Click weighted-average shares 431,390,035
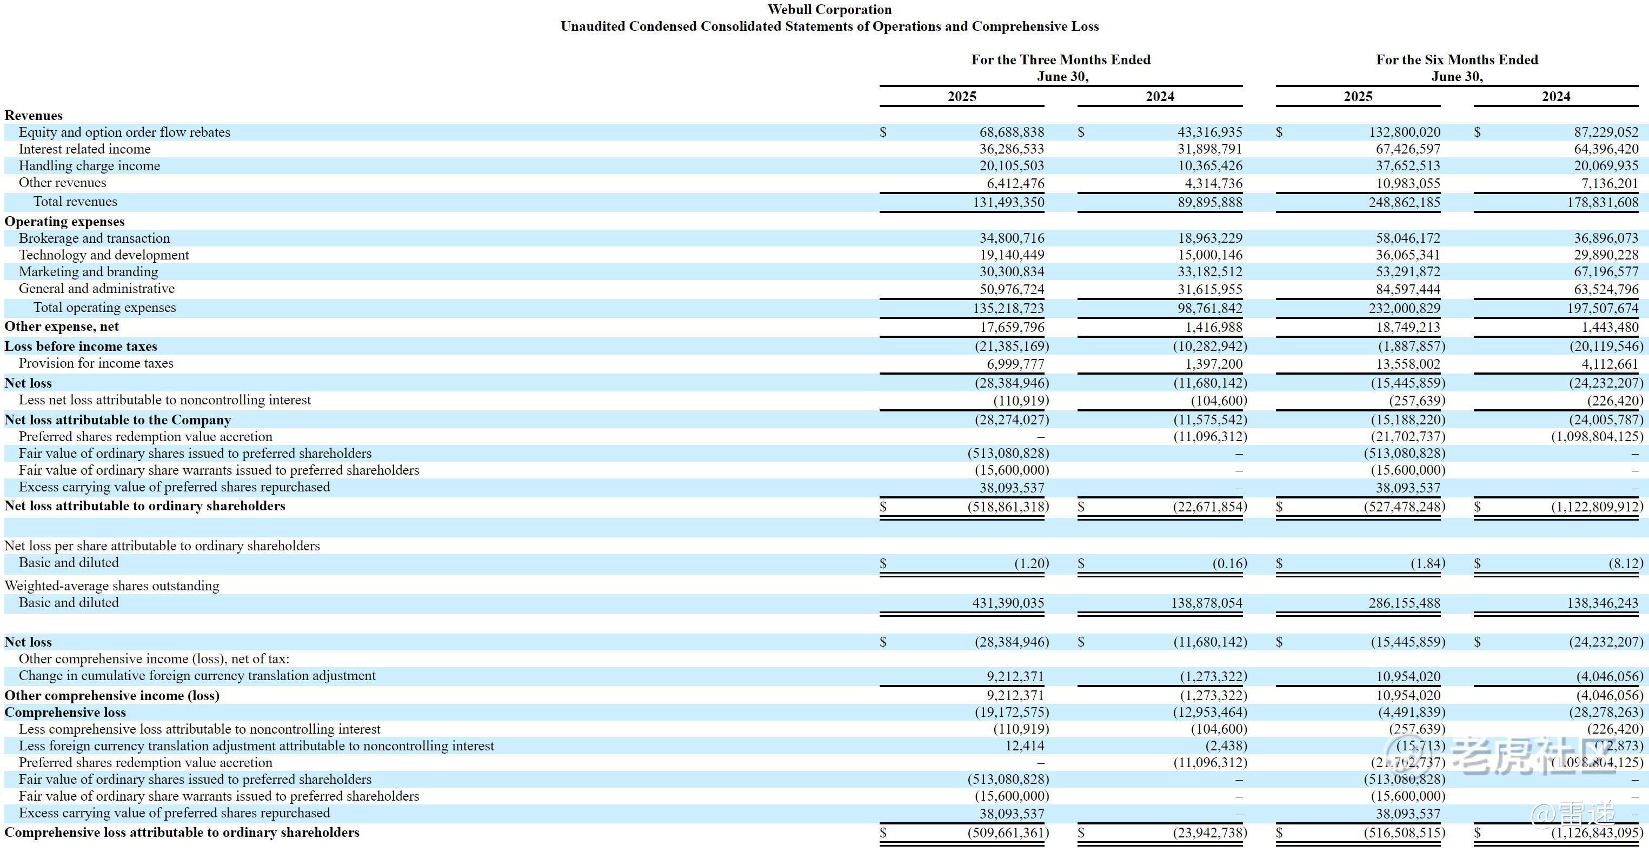The width and height of the screenshot is (1649, 852). point(1008,603)
